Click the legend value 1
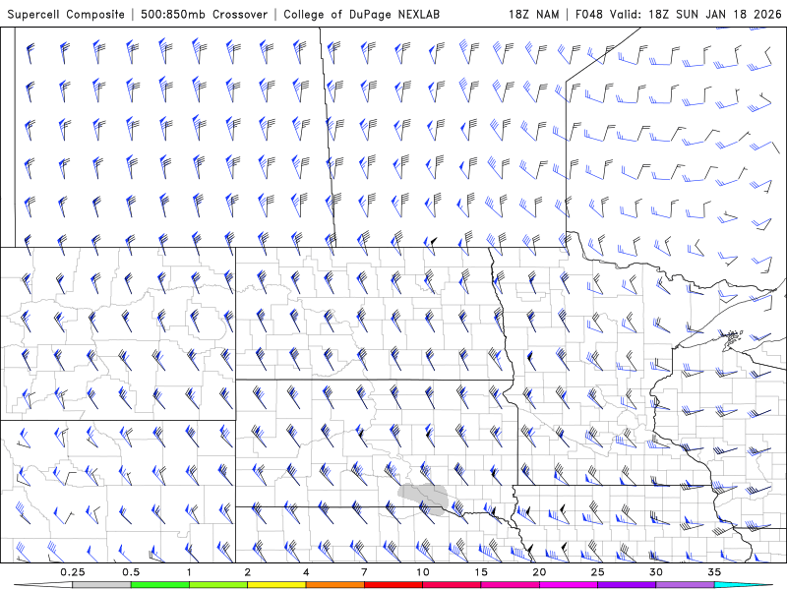 189,572
